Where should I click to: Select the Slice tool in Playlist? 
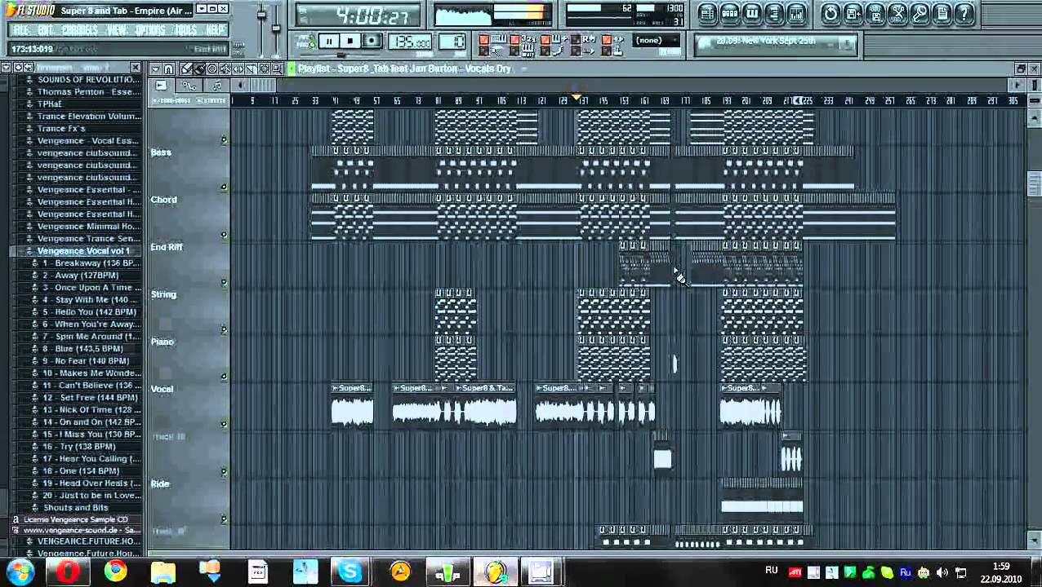pyautogui.click(x=251, y=68)
